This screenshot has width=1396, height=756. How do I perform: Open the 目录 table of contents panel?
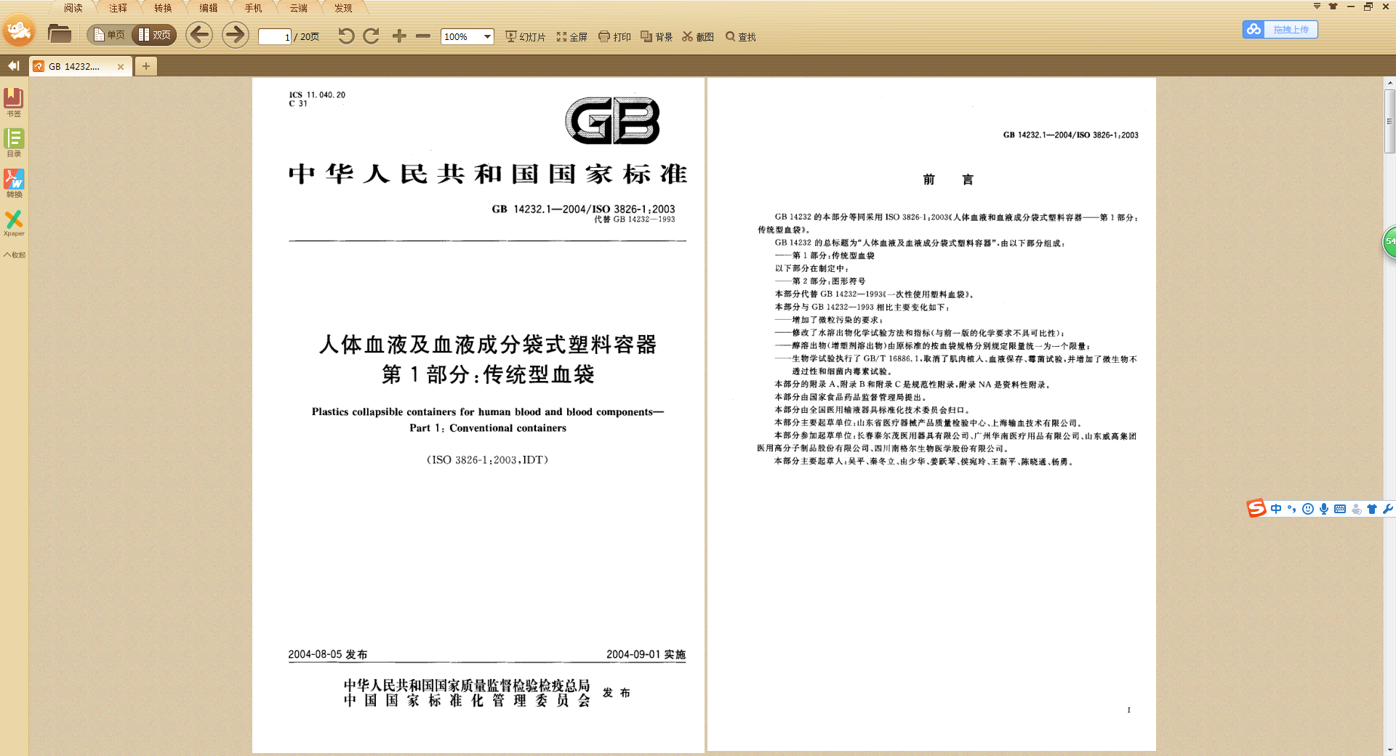tap(14, 142)
